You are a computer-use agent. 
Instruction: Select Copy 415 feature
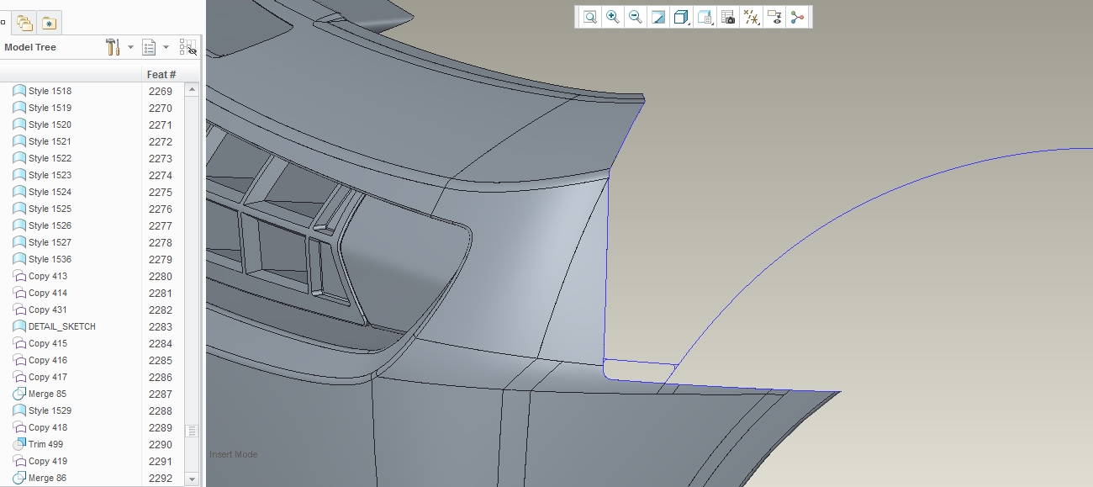[x=48, y=343]
